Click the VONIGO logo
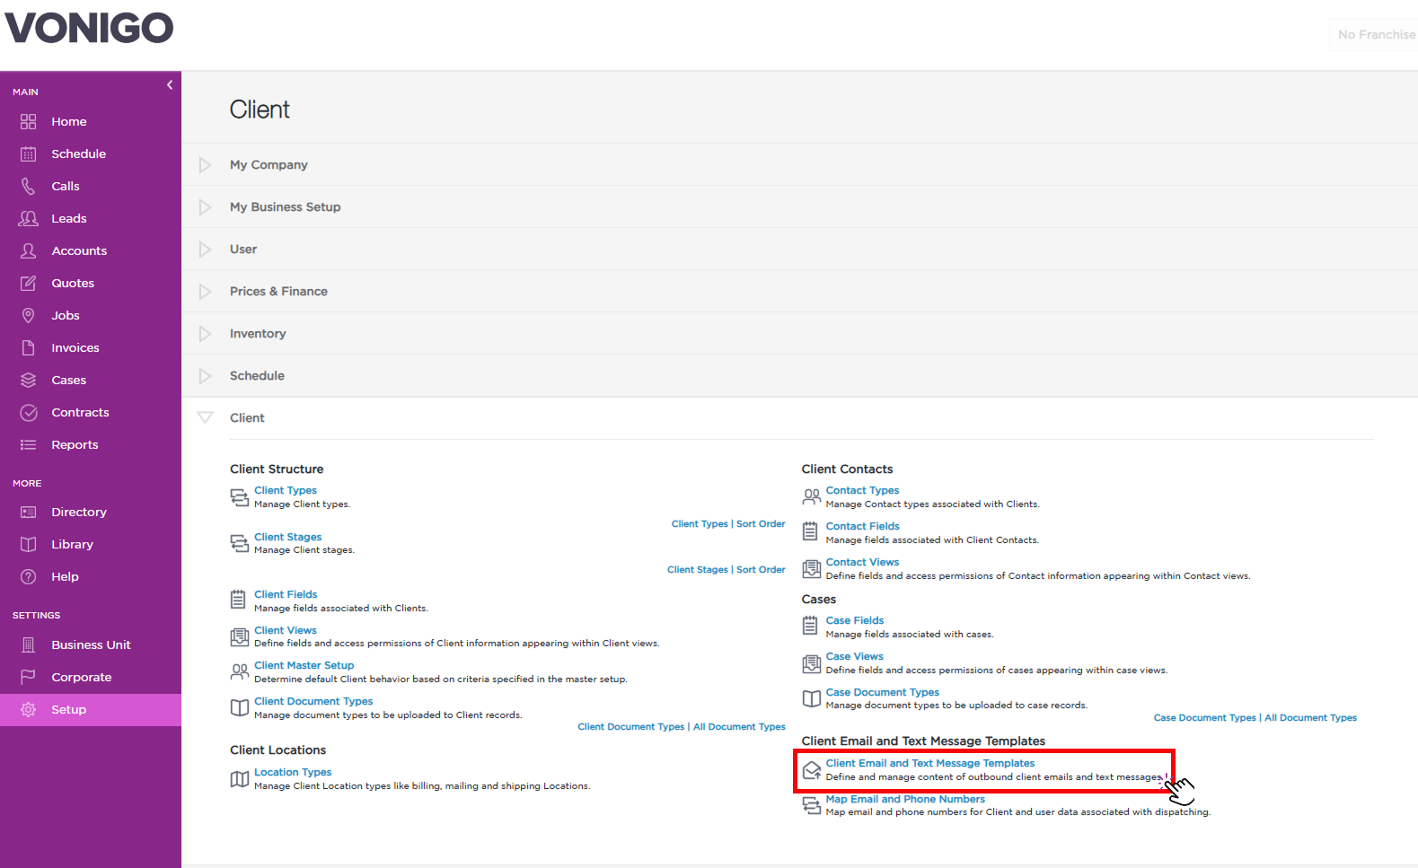1418x868 pixels. (x=89, y=28)
